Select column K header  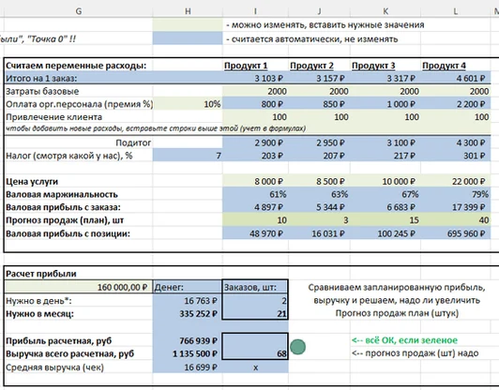point(386,11)
